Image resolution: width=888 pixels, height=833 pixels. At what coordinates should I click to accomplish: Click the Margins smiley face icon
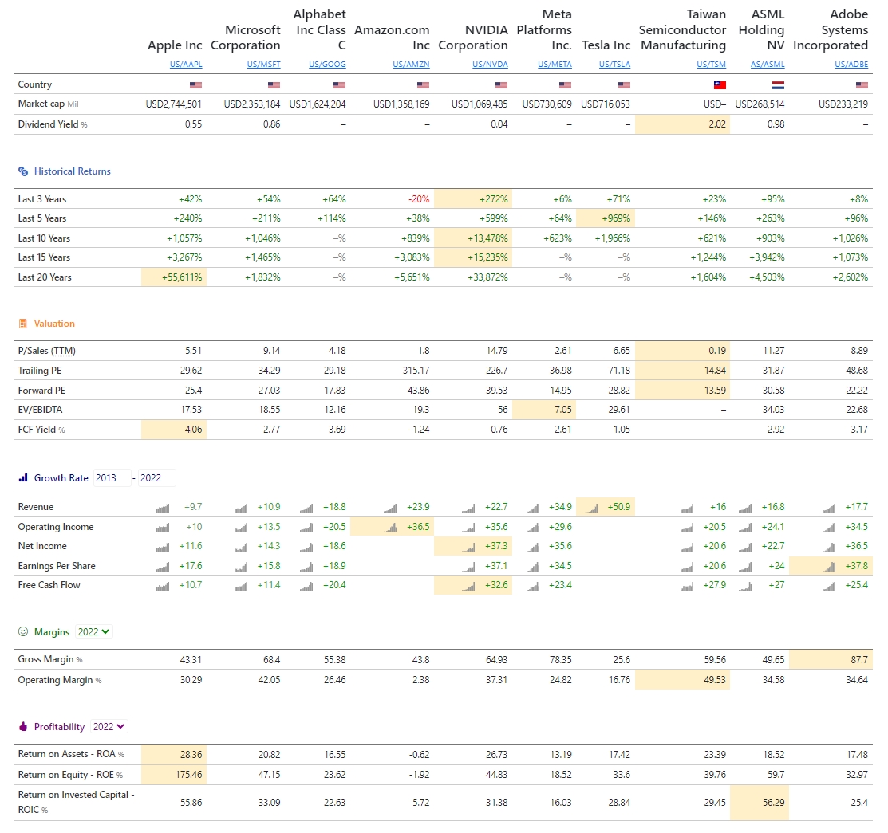click(x=23, y=632)
